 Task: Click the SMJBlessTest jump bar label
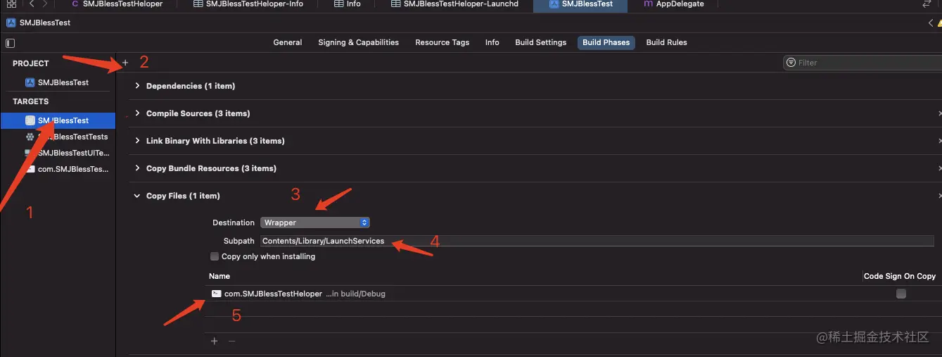[x=45, y=23]
